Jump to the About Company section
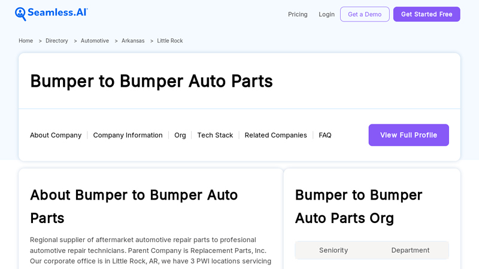Viewport: 479px width, 269px height. [x=56, y=135]
